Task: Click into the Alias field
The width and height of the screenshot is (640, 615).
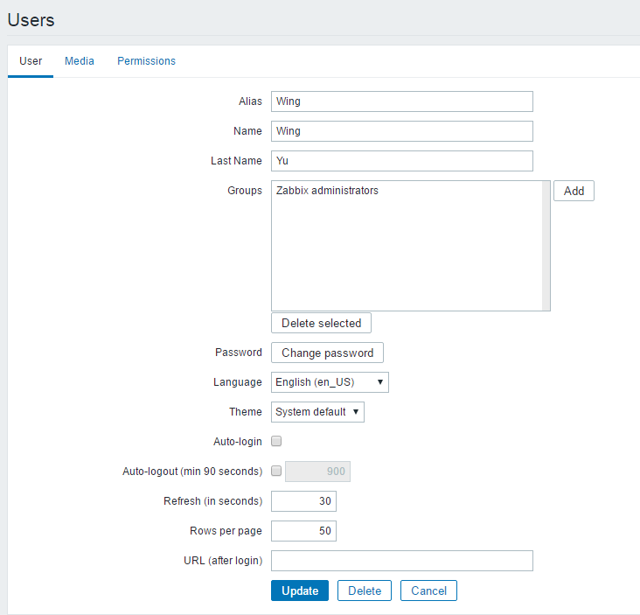Action: click(401, 101)
